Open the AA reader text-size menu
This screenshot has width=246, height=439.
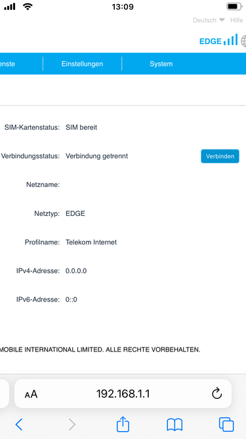coord(31,394)
